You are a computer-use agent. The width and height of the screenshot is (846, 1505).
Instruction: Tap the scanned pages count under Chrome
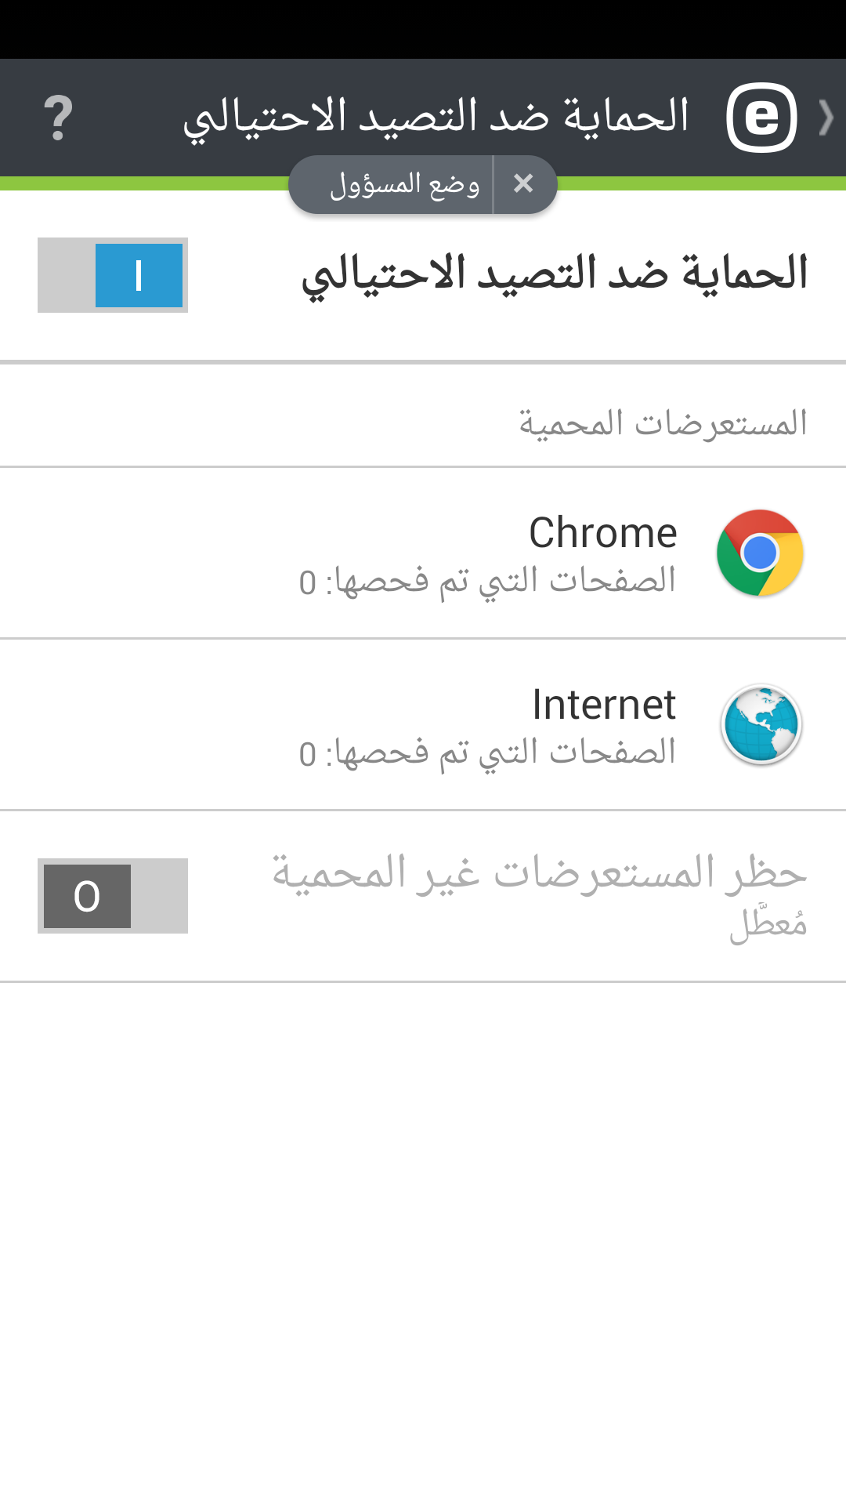pos(487,582)
